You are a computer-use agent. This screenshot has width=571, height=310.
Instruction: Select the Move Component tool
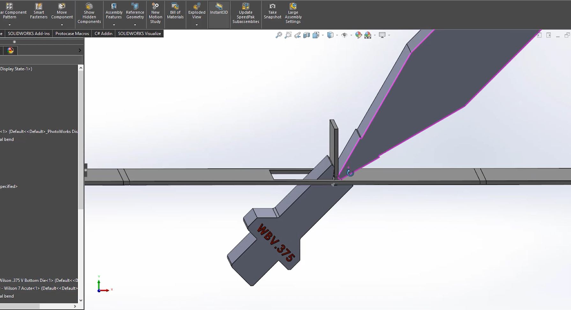click(62, 11)
